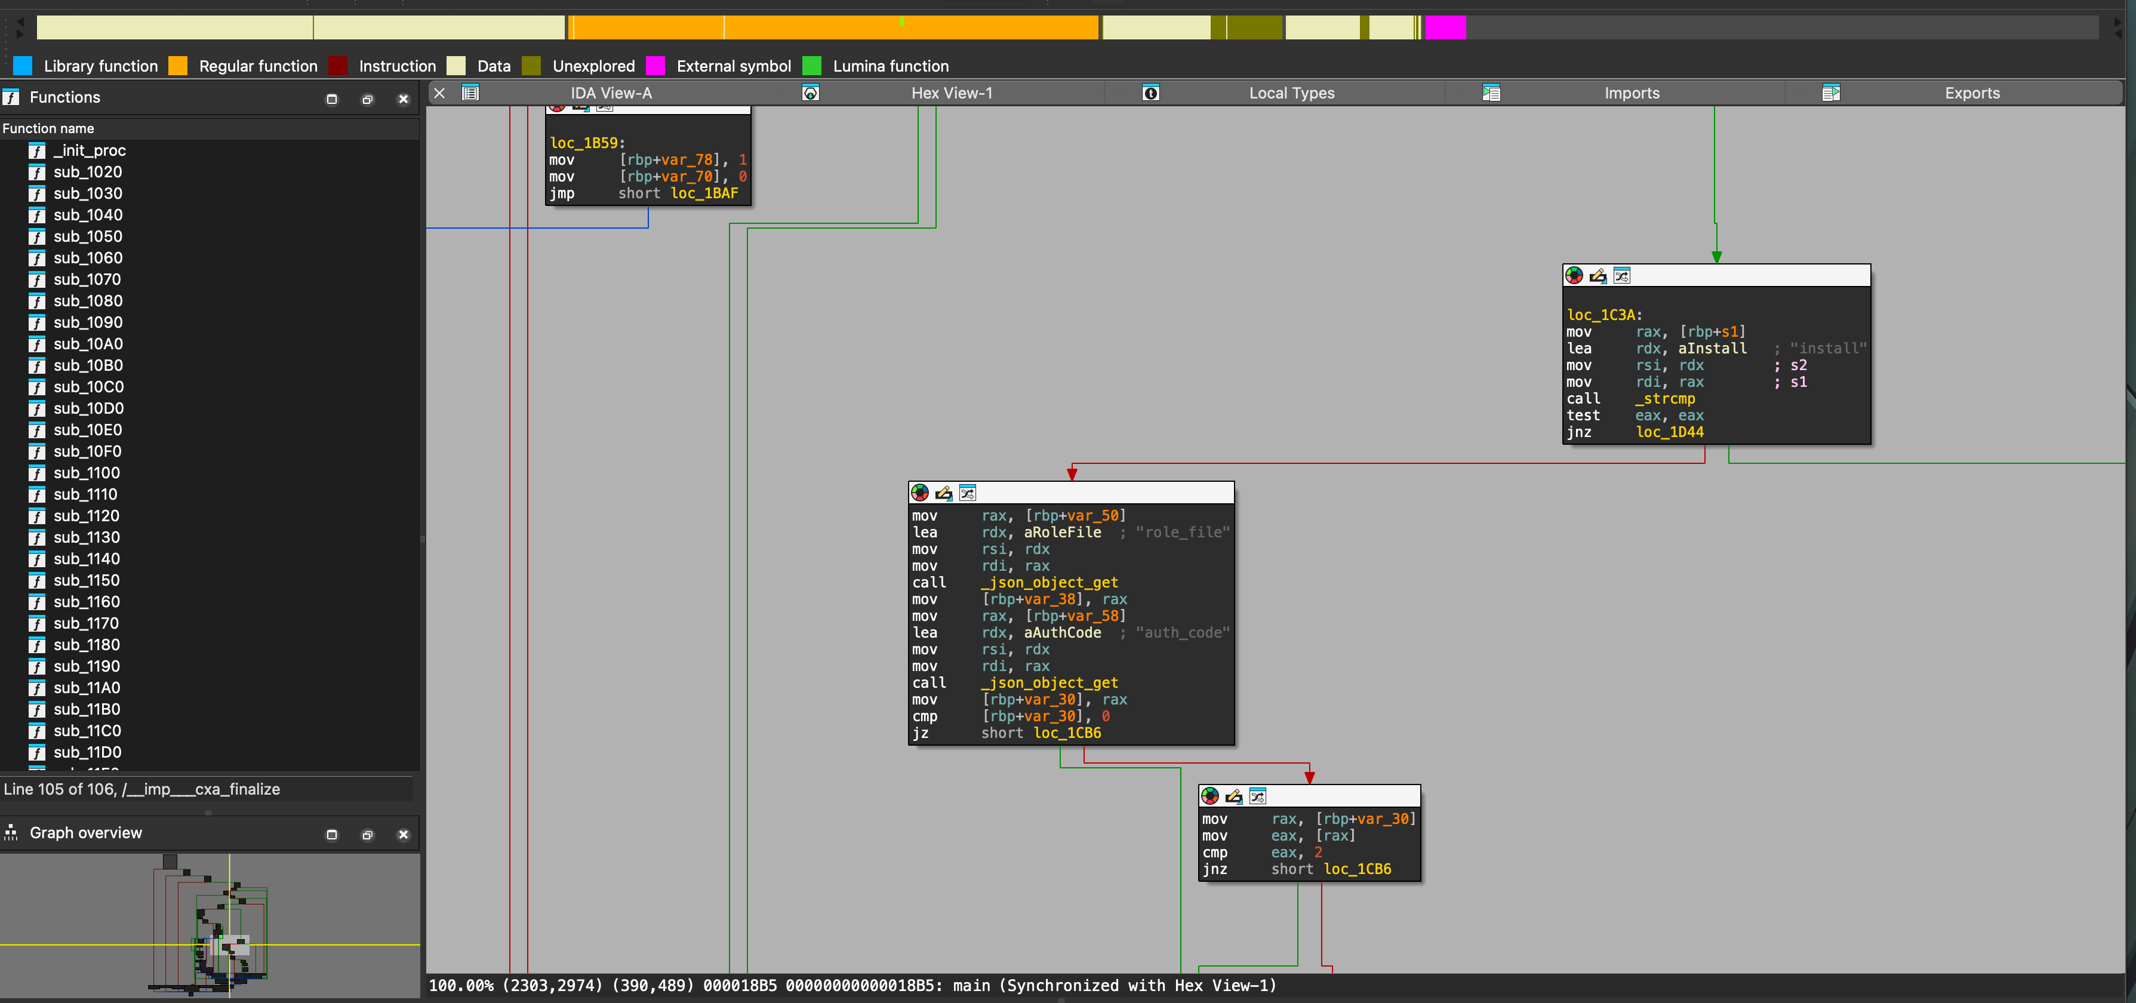Click edit pencil icon on role_file node
The image size is (2136, 1003).
(944, 493)
